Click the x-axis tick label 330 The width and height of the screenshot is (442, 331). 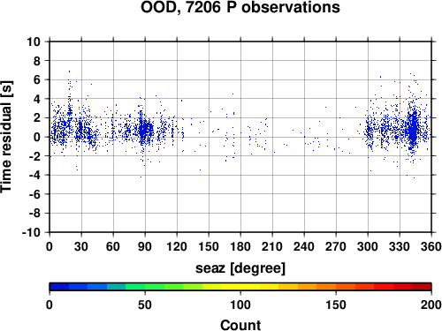click(400, 246)
